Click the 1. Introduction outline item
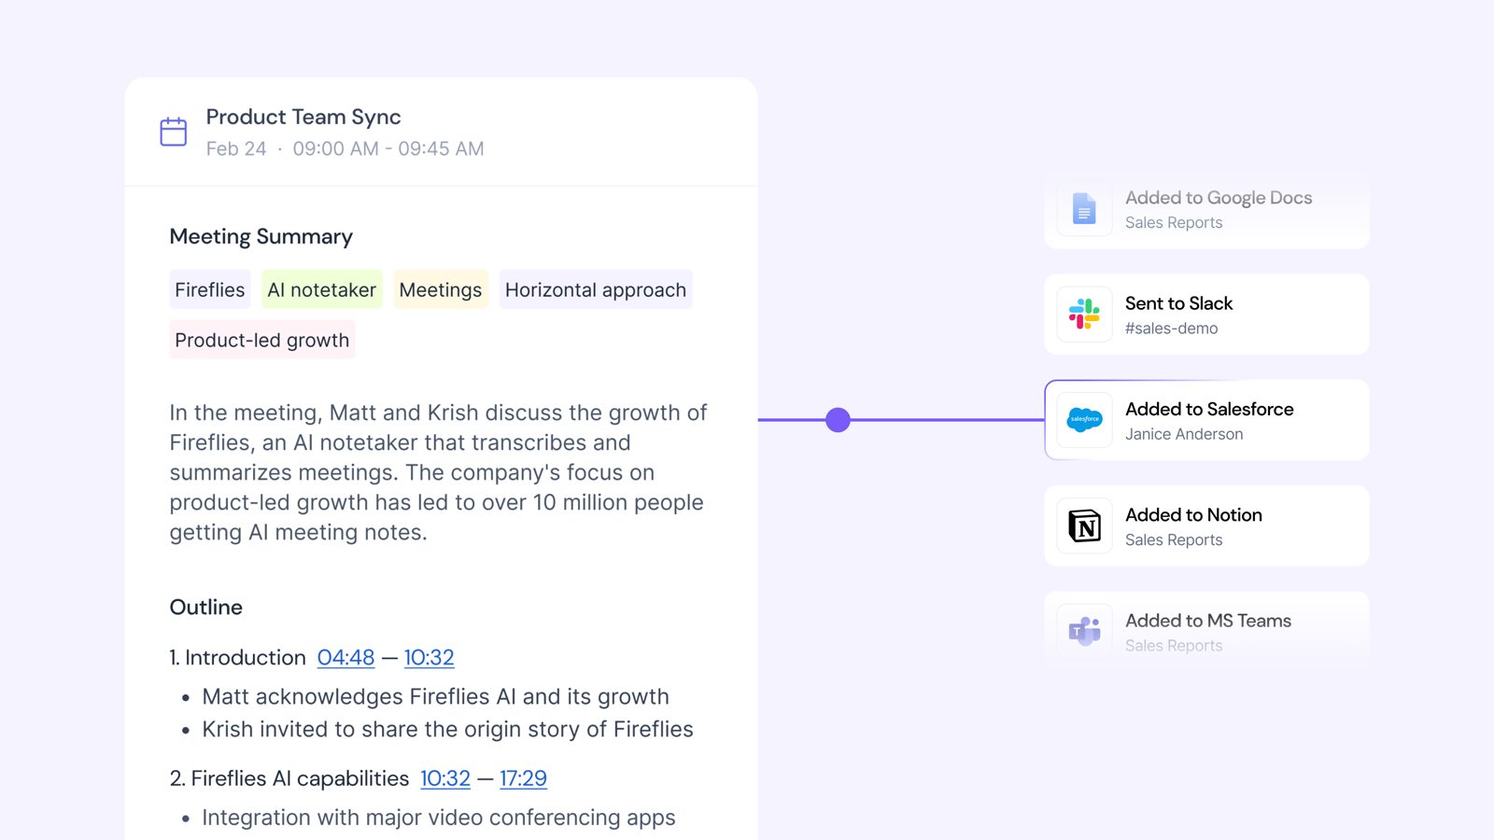Viewport: 1494px width, 840px height. point(237,657)
